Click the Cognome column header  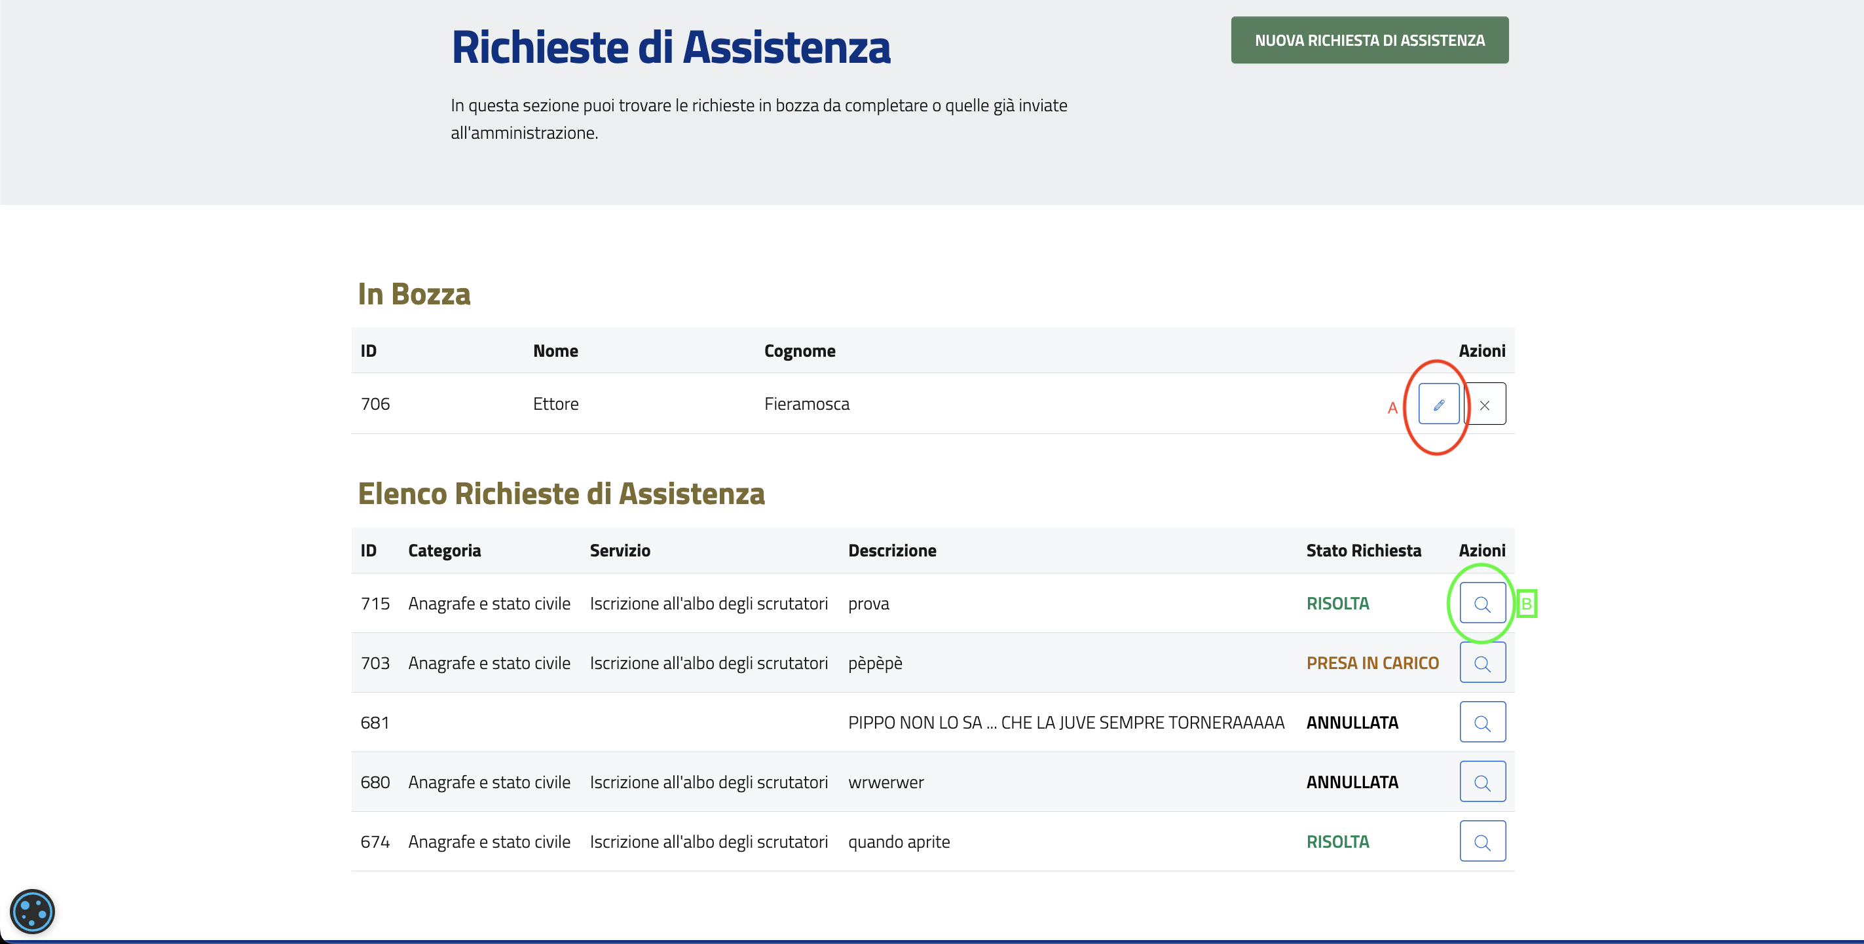[x=799, y=351]
